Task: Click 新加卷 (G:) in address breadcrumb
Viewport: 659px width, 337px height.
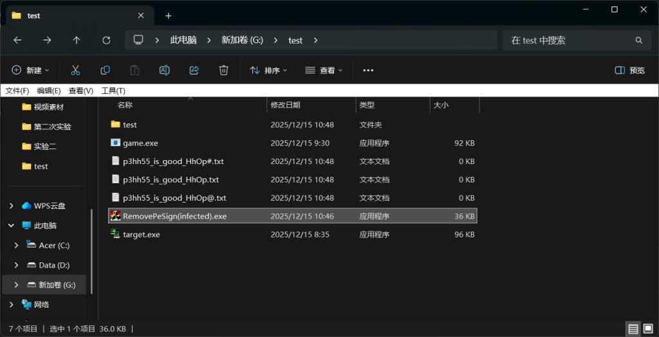Action: [x=243, y=40]
